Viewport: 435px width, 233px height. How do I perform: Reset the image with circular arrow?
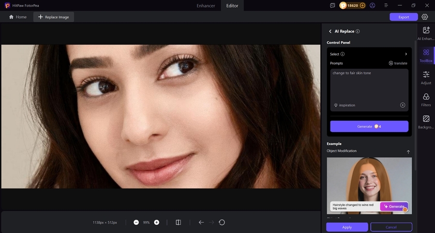point(222,222)
